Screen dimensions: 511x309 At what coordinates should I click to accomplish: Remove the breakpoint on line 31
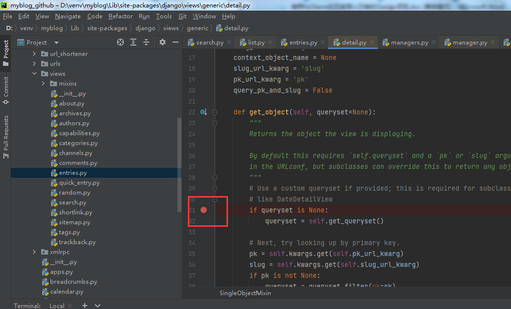coord(204,210)
